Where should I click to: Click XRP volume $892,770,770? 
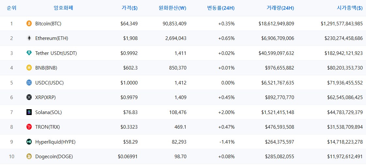(x=280, y=97)
